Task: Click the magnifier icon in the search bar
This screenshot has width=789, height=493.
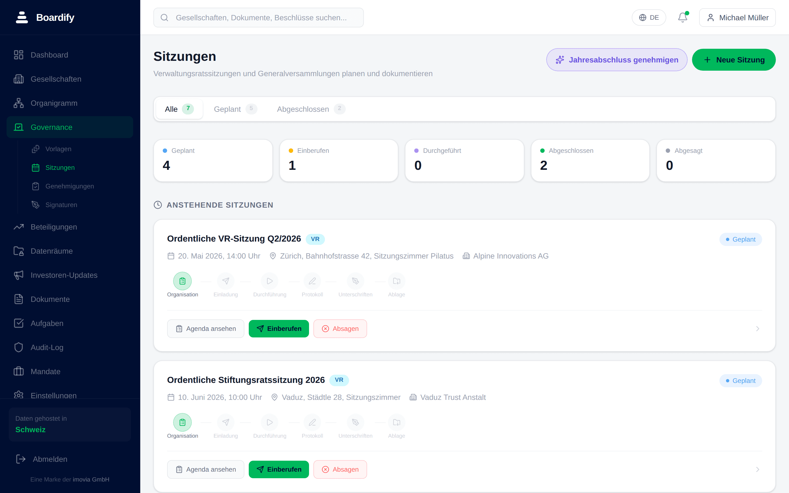Action: coord(164,18)
